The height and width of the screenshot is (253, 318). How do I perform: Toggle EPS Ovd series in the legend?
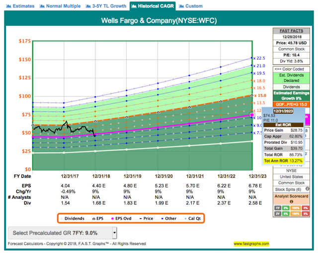pos(121,219)
